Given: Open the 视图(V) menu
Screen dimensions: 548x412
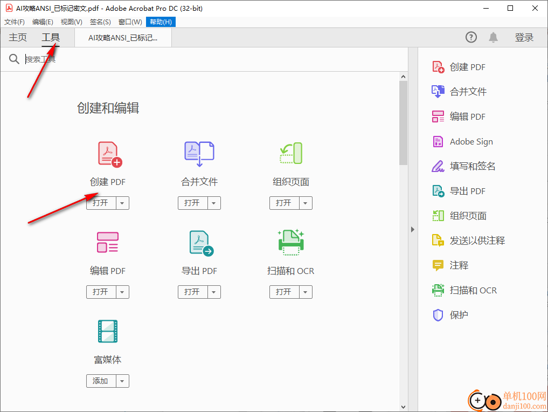Looking at the screenshot, I should point(71,22).
